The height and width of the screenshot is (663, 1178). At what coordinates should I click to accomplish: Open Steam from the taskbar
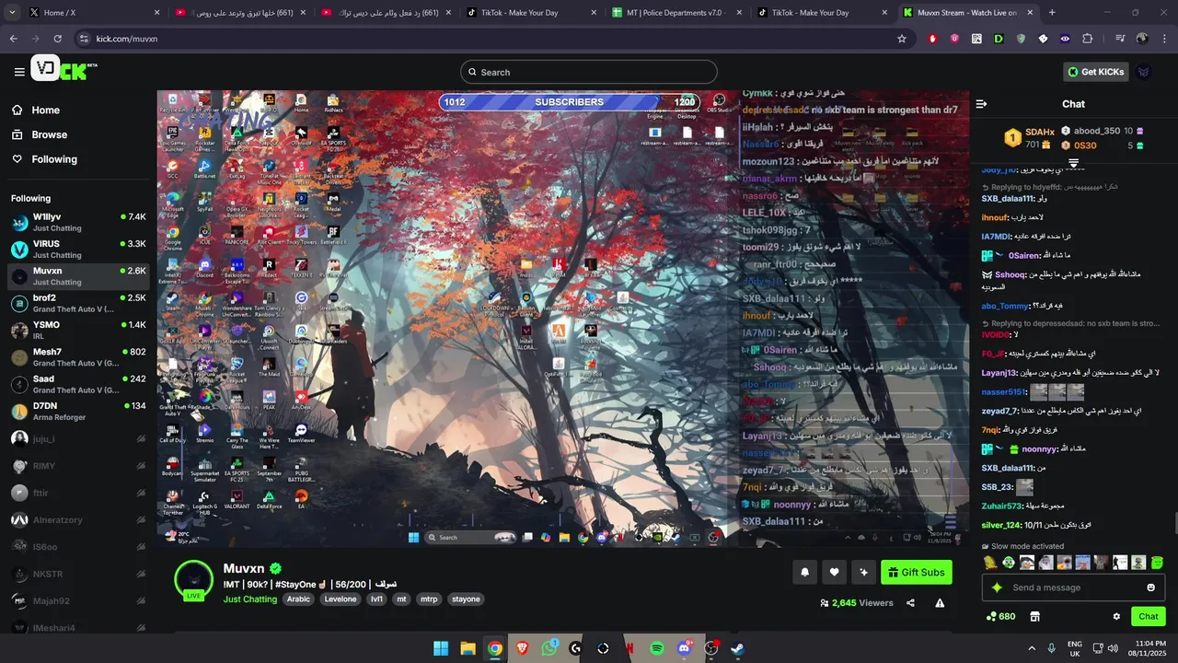coord(737,648)
